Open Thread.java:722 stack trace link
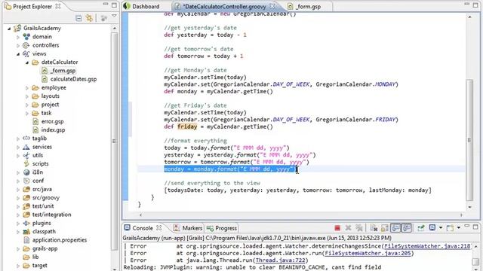This screenshot has height=271, width=483. pos(280,260)
